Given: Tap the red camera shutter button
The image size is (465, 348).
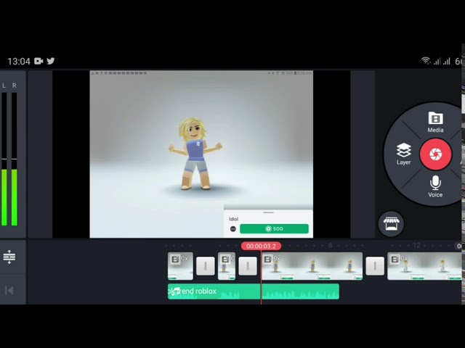Looking at the screenshot, I should coord(436,154).
